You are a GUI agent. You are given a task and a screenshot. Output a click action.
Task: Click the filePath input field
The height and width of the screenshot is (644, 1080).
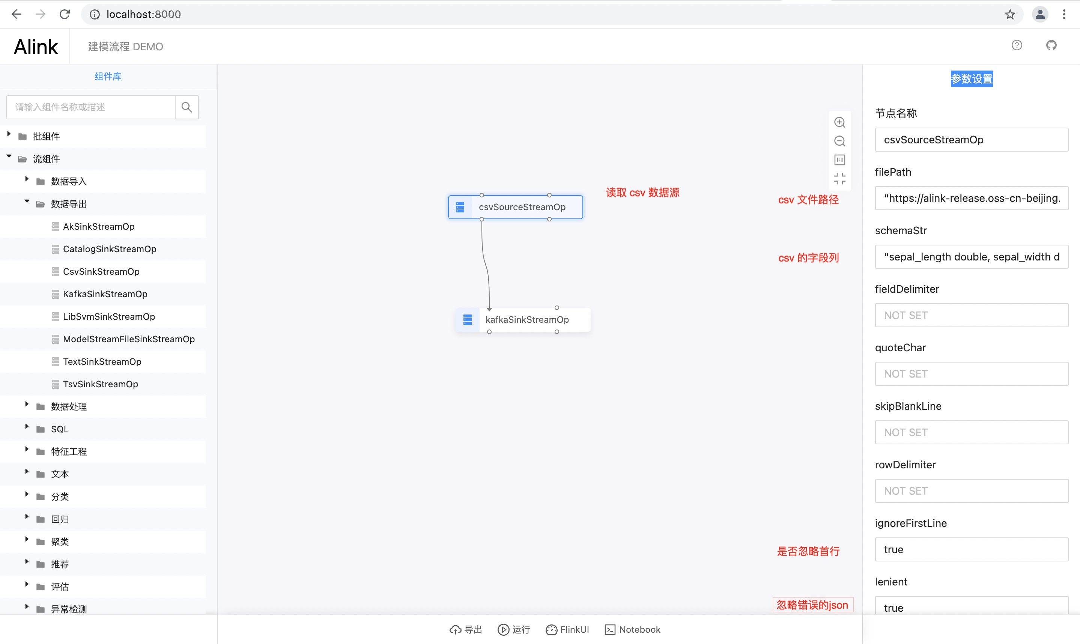[971, 198]
